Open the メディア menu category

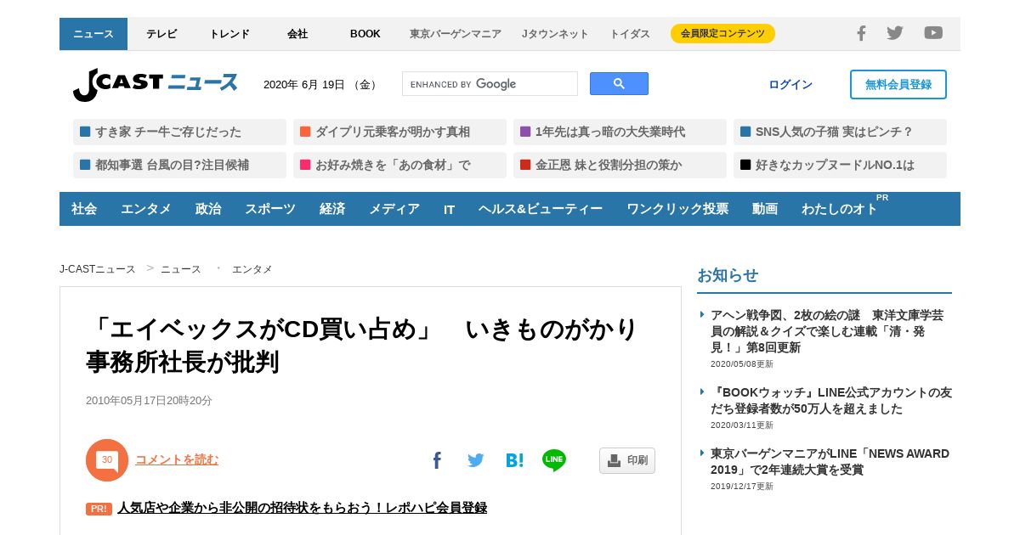(x=394, y=209)
